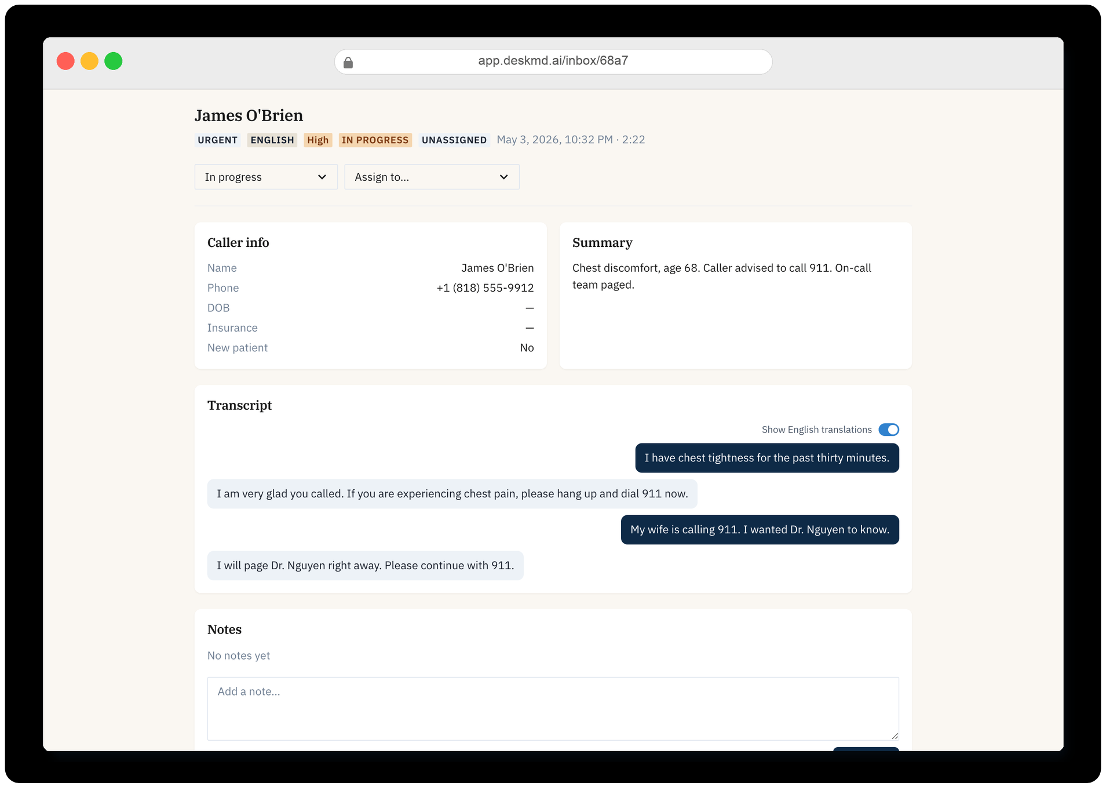Click the note textarea resize handle
Viewport: 1106px width, 786px height.
click(x=895, y=736)
